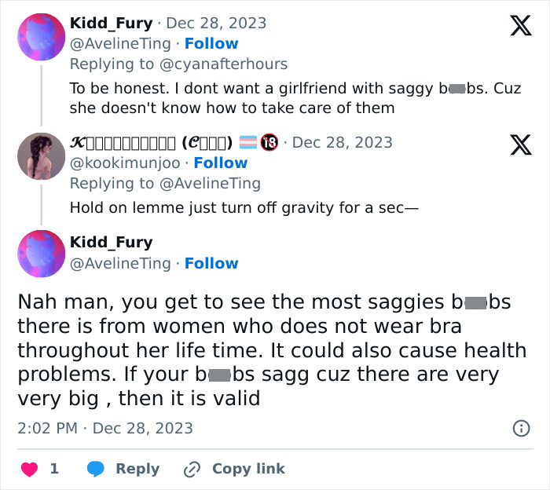550x490 pixels.
Task: Click the 18+ badge in the username
Action: point(269,143)
